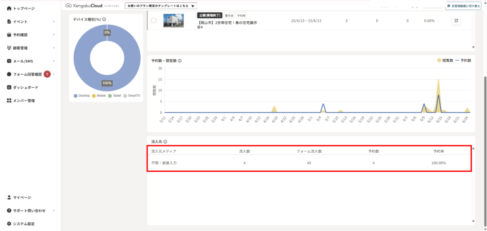The width and height of the screenshot is (487, 231).
Task: Click info icon next to デバイス種別(%)
Action: [104, 19]
